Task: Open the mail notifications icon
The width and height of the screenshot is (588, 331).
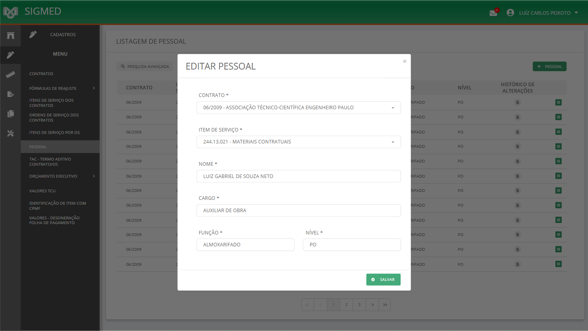Action: [493, 13]
